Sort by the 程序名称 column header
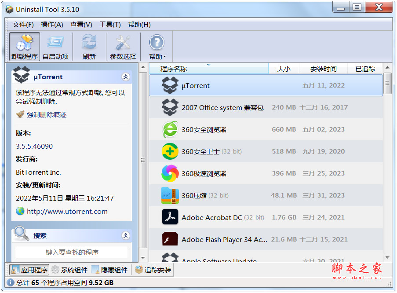This screenshot has width=397, height=293. [x=209, y=69]
